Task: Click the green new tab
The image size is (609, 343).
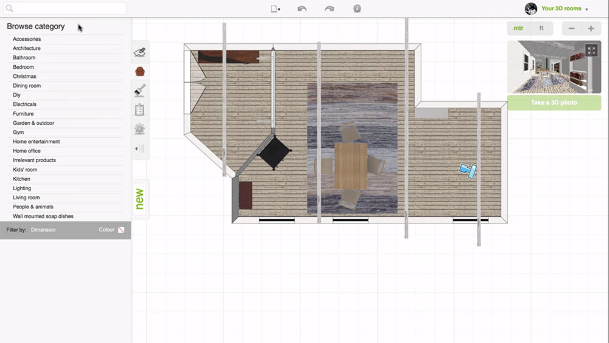Action: (139, 199)
